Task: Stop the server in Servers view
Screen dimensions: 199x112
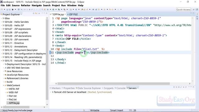Action: point(183,87)
